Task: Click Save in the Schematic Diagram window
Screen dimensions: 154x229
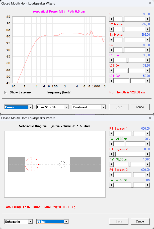Action: tap(119, 221)
